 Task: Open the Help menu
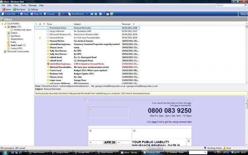(41, 5)
